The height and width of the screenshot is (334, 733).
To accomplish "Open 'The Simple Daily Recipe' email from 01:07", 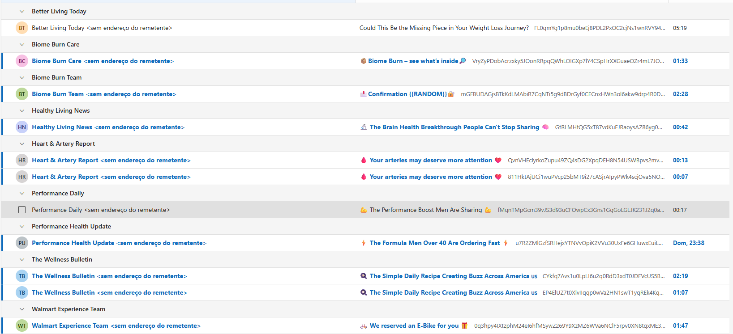I will pos(449,292).
